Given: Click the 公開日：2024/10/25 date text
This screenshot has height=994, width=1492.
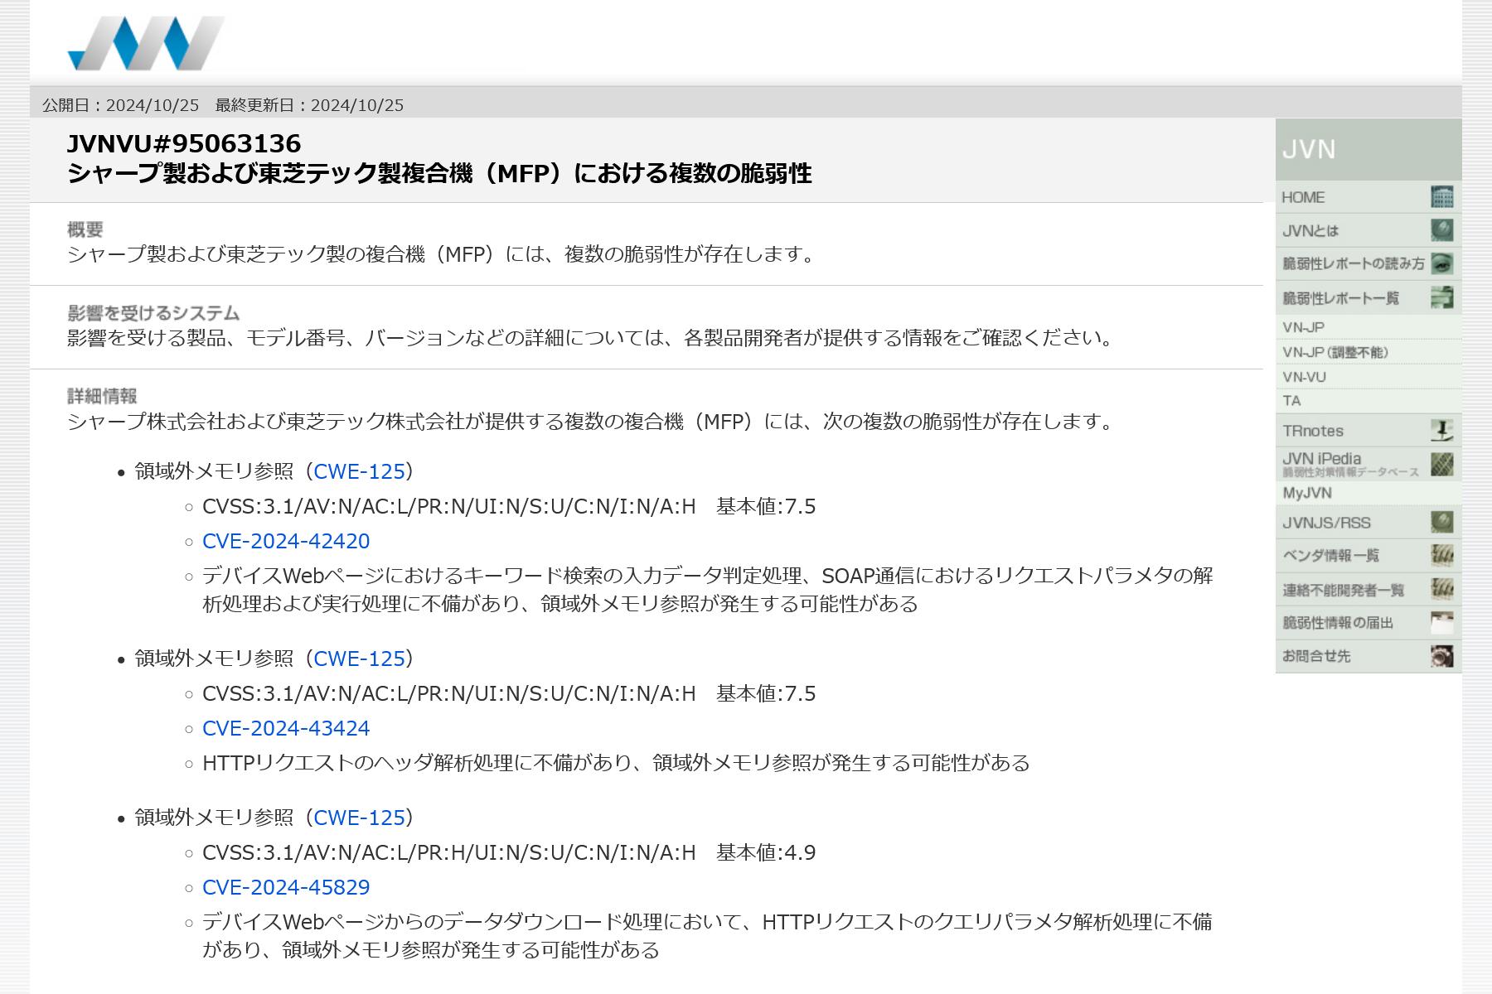Looking at the screenshot, I should point(121,105).
